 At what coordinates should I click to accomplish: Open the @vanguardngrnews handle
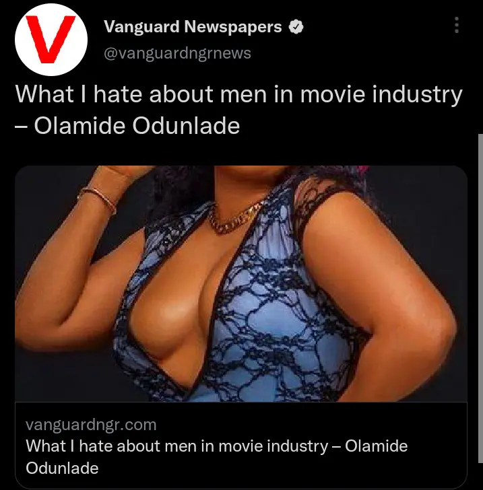[x=177, y=53]
